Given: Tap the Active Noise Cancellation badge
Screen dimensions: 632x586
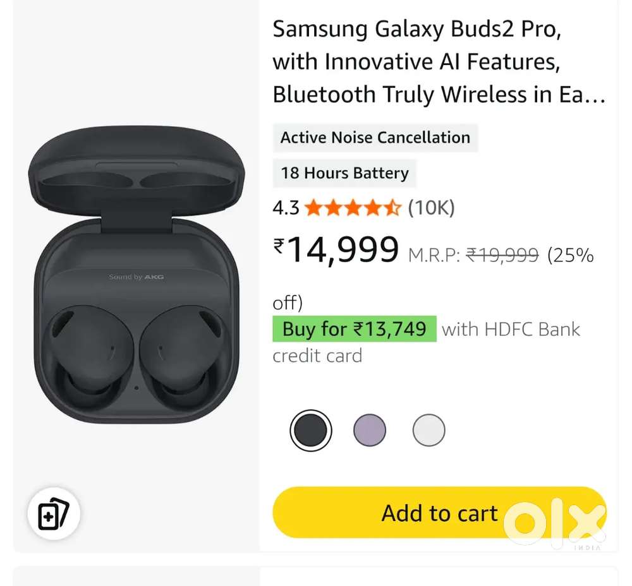Looking at the screenshot, I should pos(375,138).
